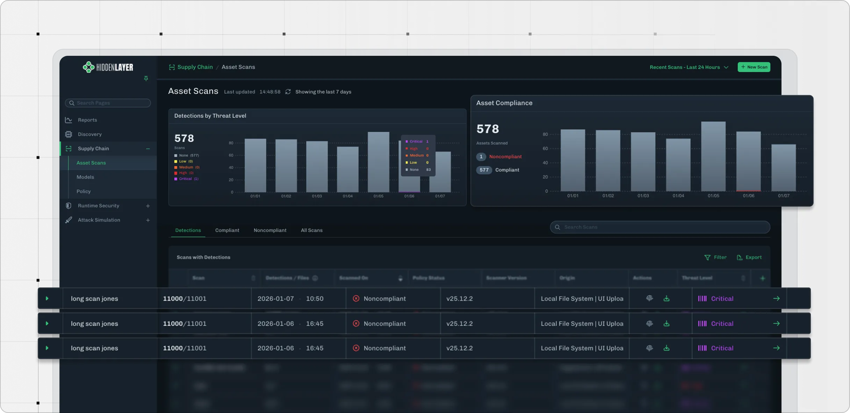The width and height of the screenshot is (850, 413).
Task: Open Recent Scans Last 24 Hours dropdown
Action: tap(689, 67)
